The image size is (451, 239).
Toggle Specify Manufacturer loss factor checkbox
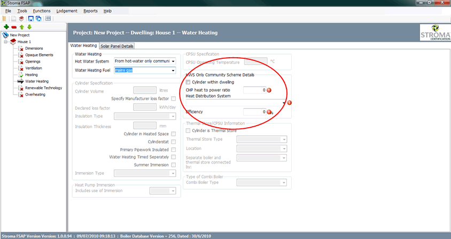coord(174,99)
